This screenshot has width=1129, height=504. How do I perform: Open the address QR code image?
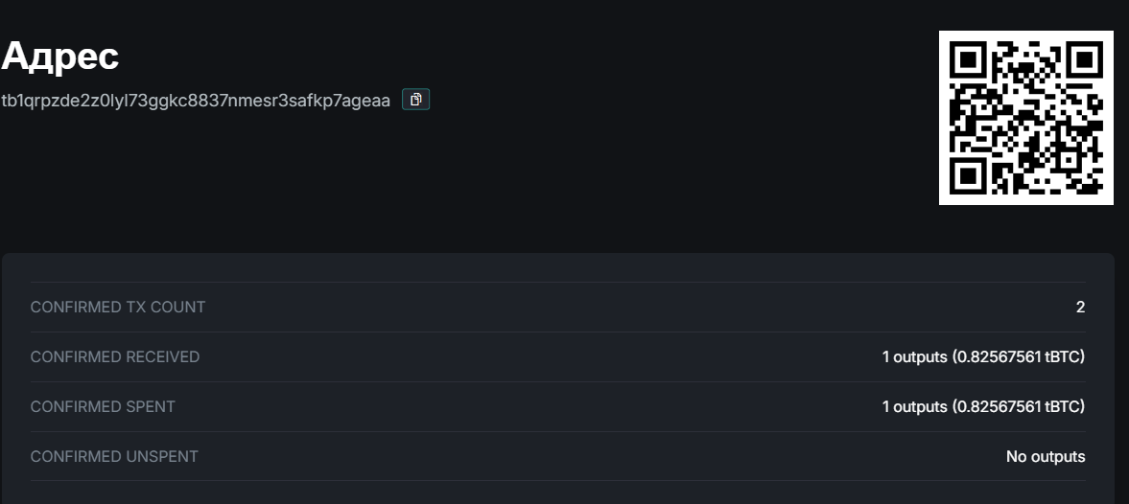point(1026,118)
